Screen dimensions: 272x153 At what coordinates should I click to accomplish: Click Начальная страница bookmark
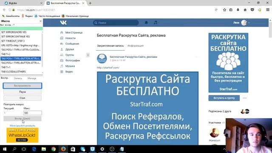(x=75, y=16)
